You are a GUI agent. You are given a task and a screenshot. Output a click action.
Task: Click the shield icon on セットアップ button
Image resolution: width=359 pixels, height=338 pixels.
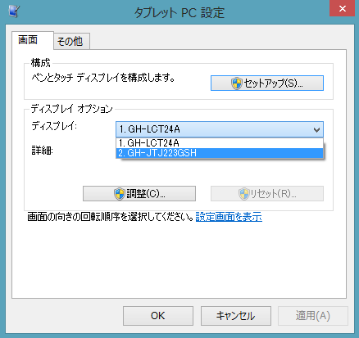(x=237, y=83)
